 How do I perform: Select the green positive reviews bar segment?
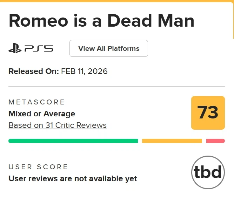73,141
